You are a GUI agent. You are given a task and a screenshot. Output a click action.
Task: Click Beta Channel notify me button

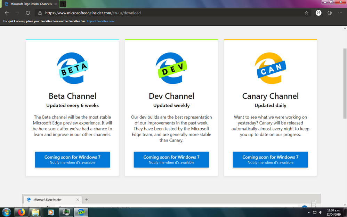(x=72, y=160)
